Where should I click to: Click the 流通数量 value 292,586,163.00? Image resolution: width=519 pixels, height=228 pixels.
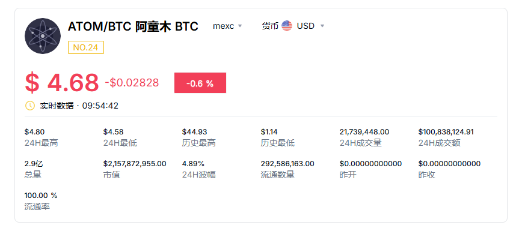pyautogui.click(x=287, y=164)
